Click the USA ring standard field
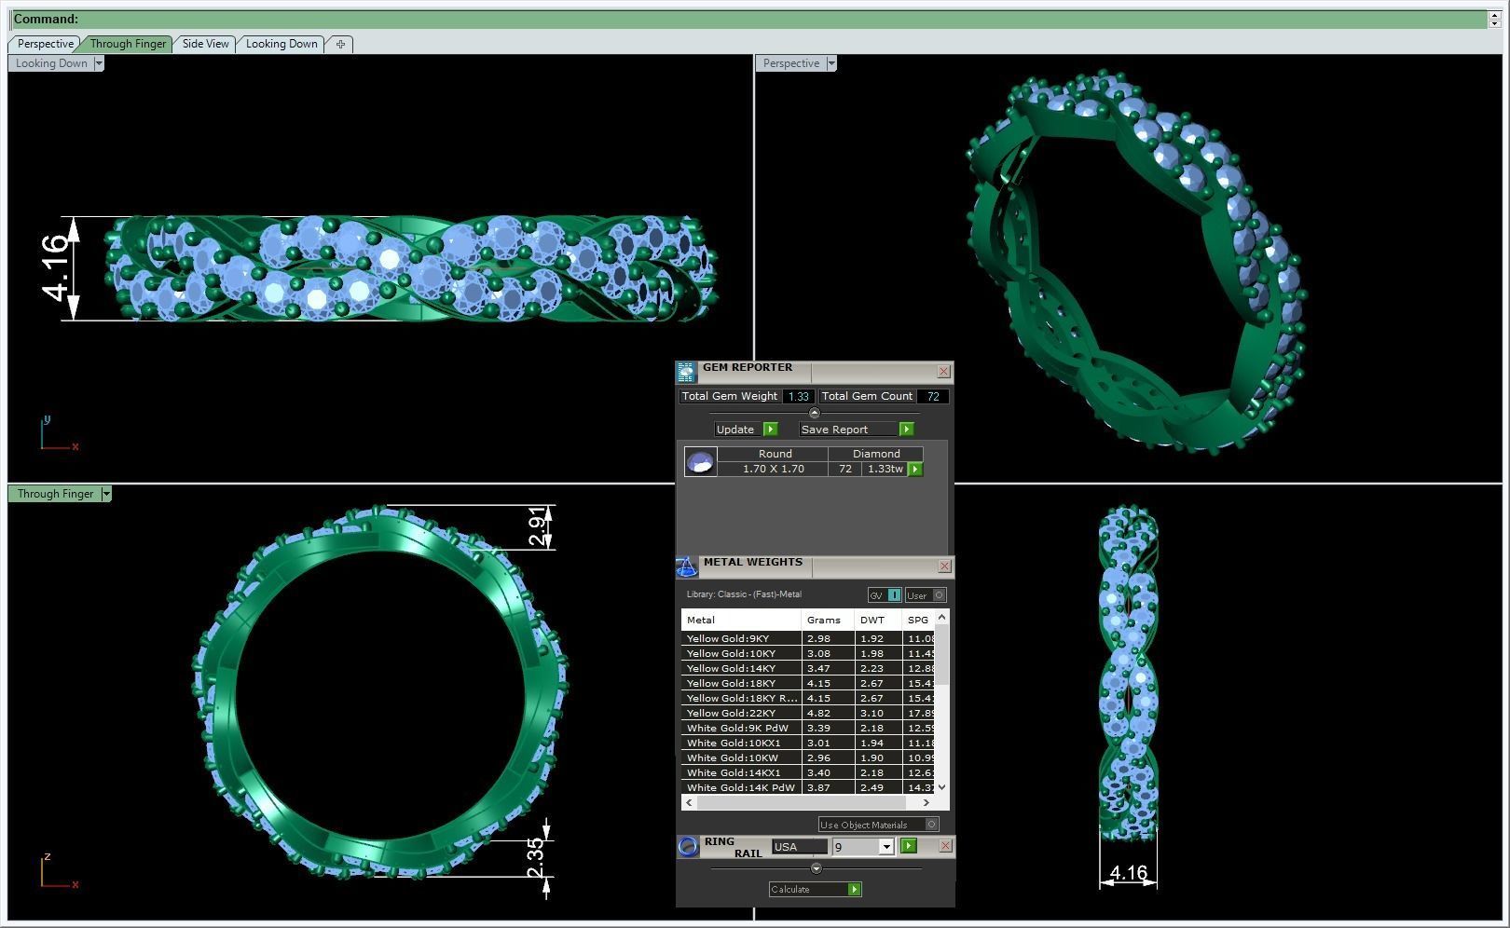Screen dimensions: 1510x928 tap(799, 847)
